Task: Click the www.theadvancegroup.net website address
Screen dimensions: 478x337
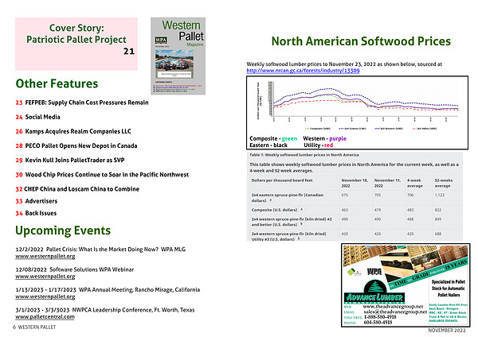Action: pos(390,305)
